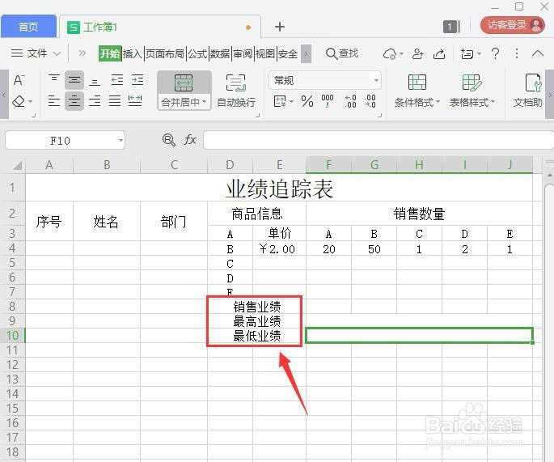The width and height of the screenshot is (554, 462).
Task: Open the 安全 ribbon tab
Action: click(288, 53)
